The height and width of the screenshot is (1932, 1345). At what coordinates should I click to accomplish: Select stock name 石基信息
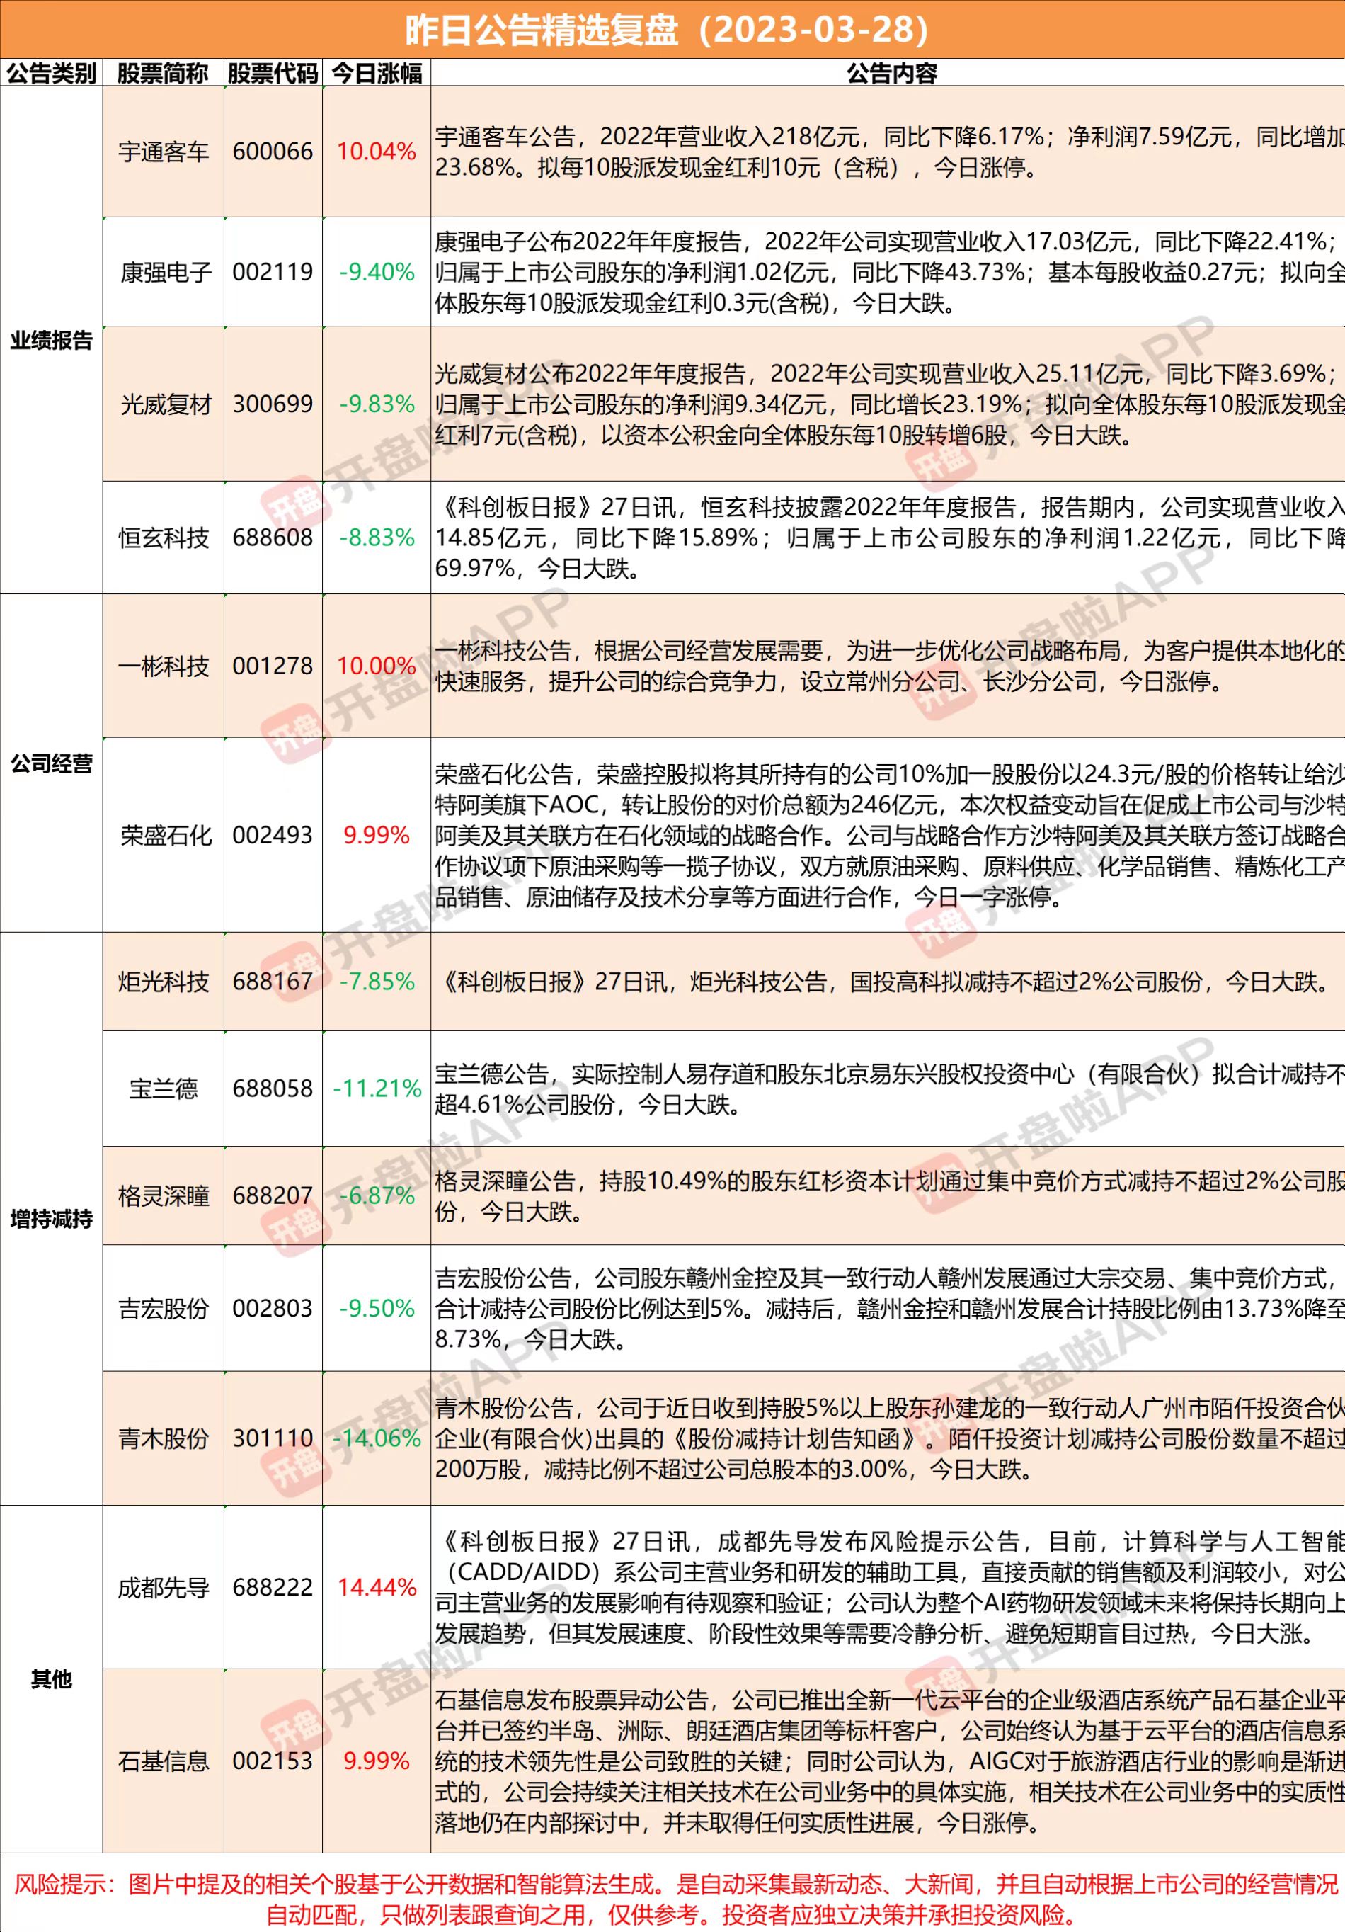point(164,1761)
